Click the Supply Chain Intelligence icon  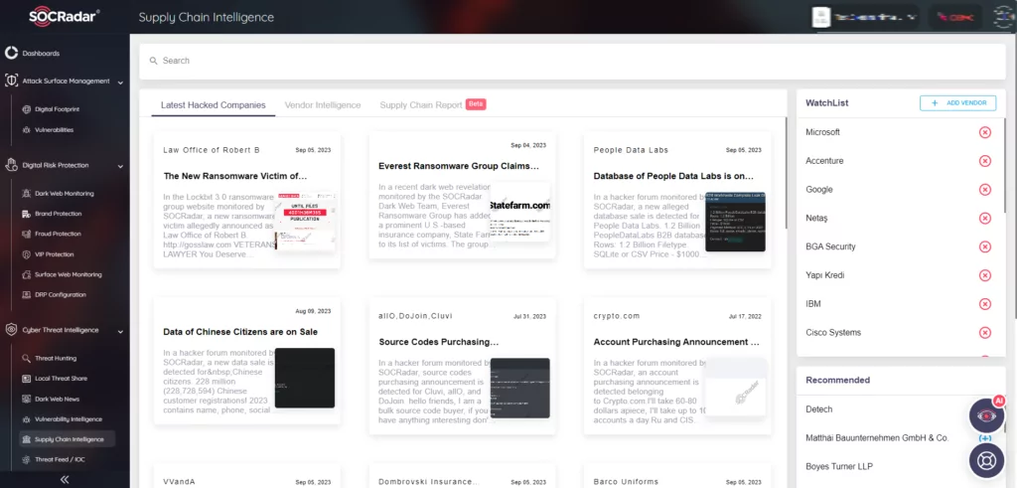[x=27, y=439]
